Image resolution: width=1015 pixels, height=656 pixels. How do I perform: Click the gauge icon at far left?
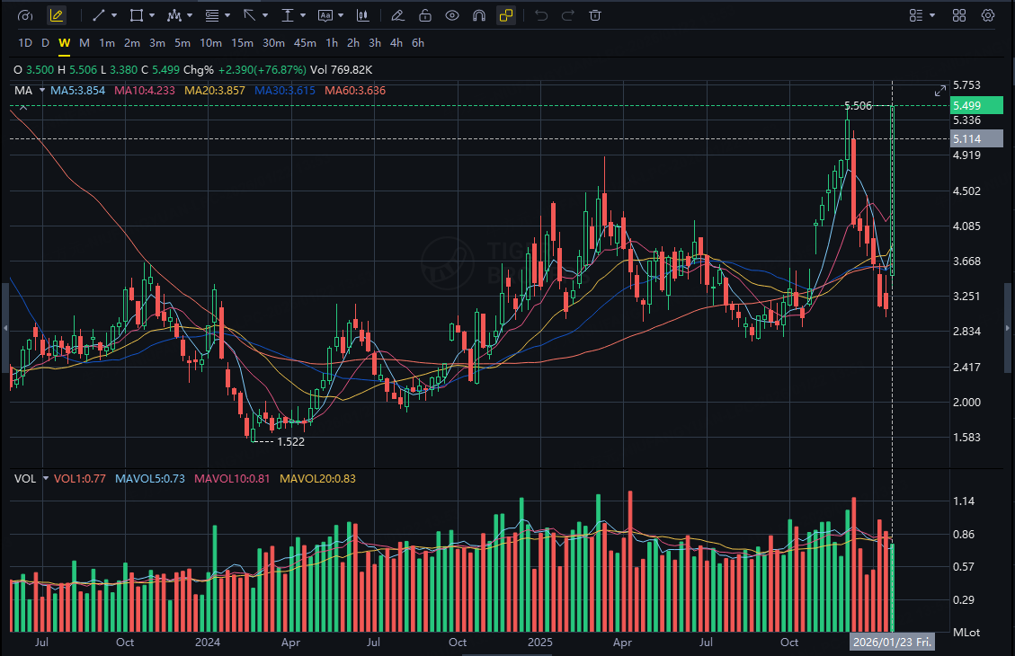26,15
